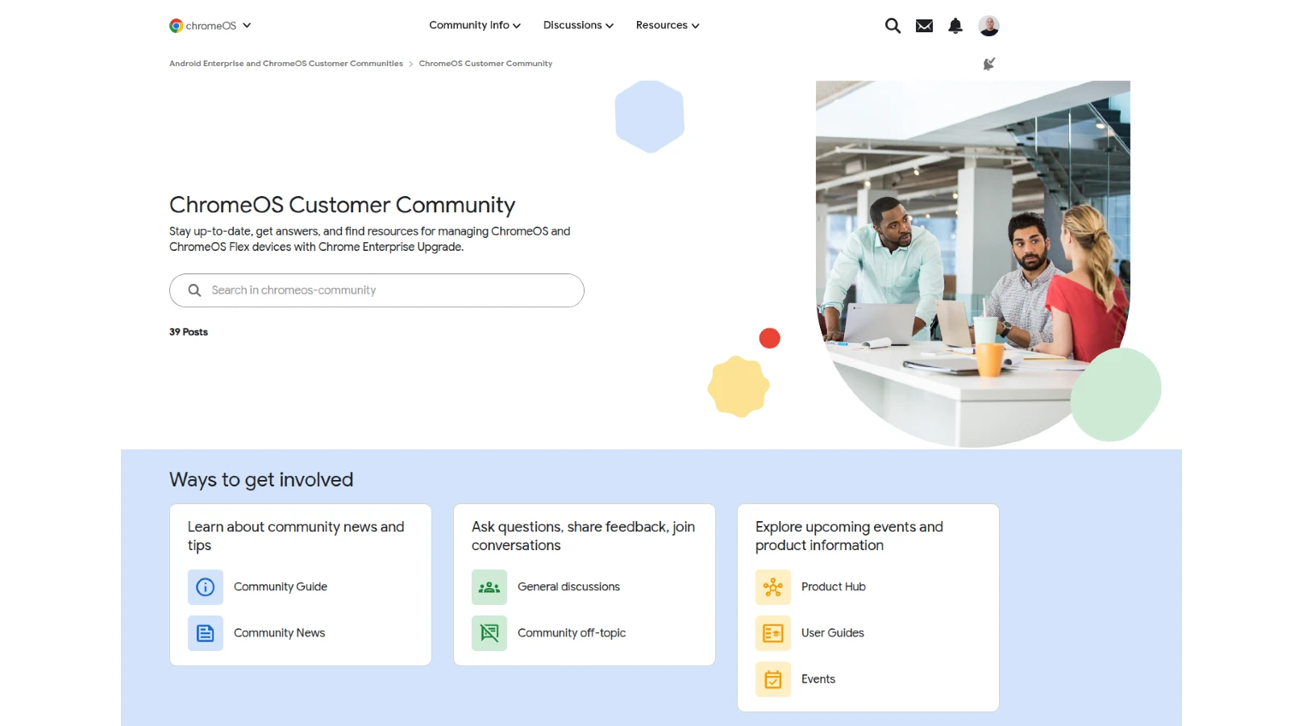Focus the Search in chromeos-community field
Screen dimensions: 1290x726
click(x=377, y=290)
